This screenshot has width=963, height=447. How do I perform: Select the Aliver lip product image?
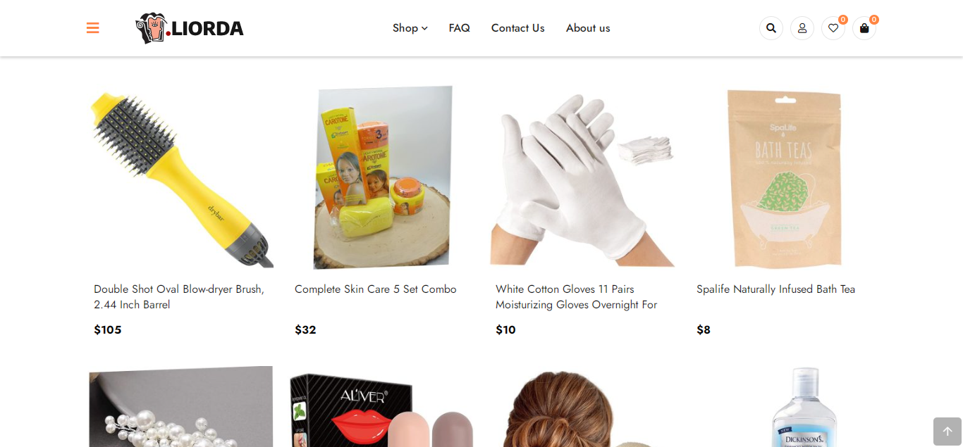382,406
